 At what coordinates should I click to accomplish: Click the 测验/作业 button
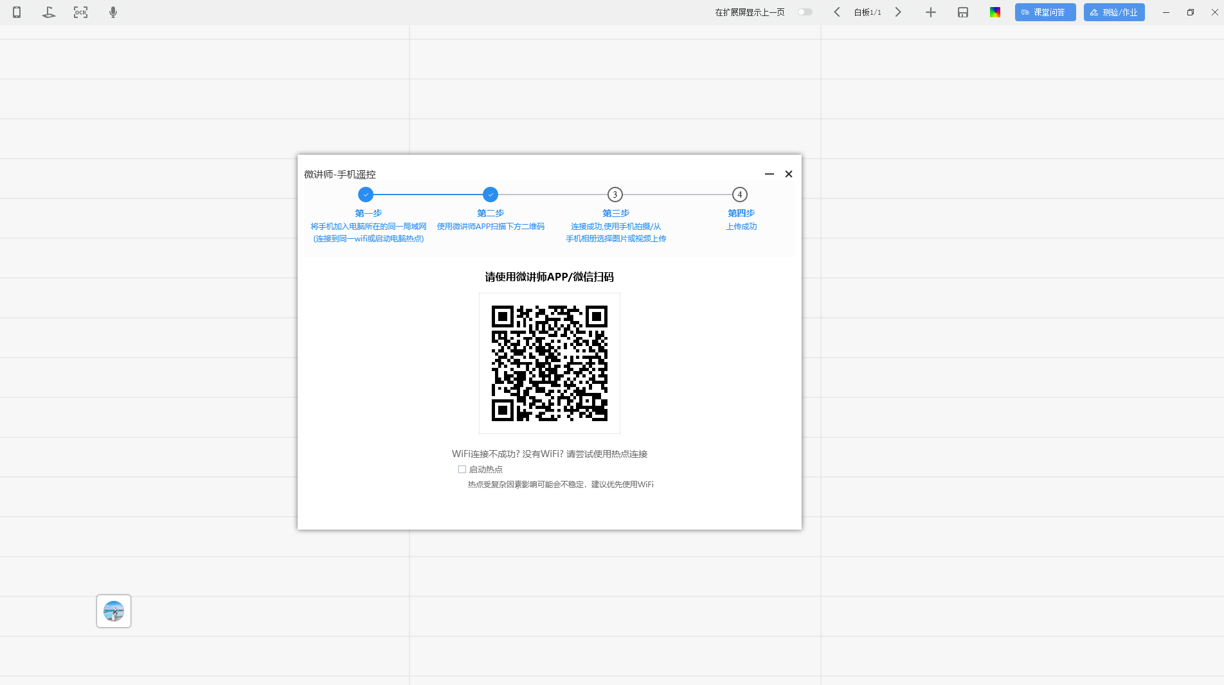tap(1113, 12)
